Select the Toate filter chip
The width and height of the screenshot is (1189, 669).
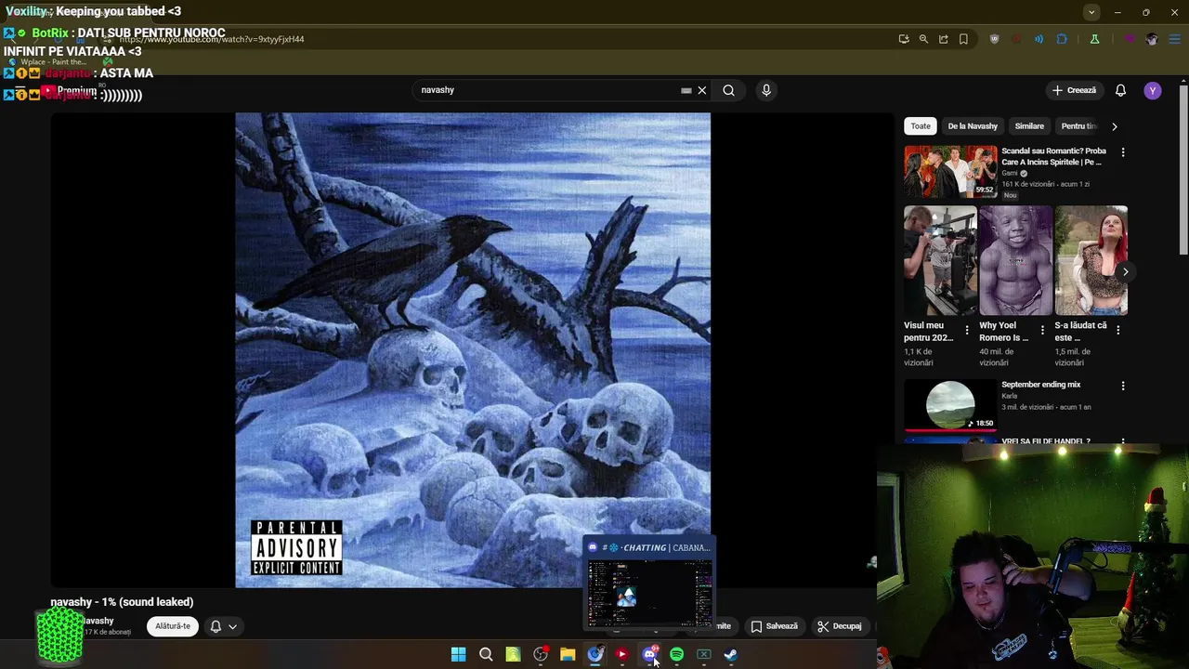click(920, 126)
